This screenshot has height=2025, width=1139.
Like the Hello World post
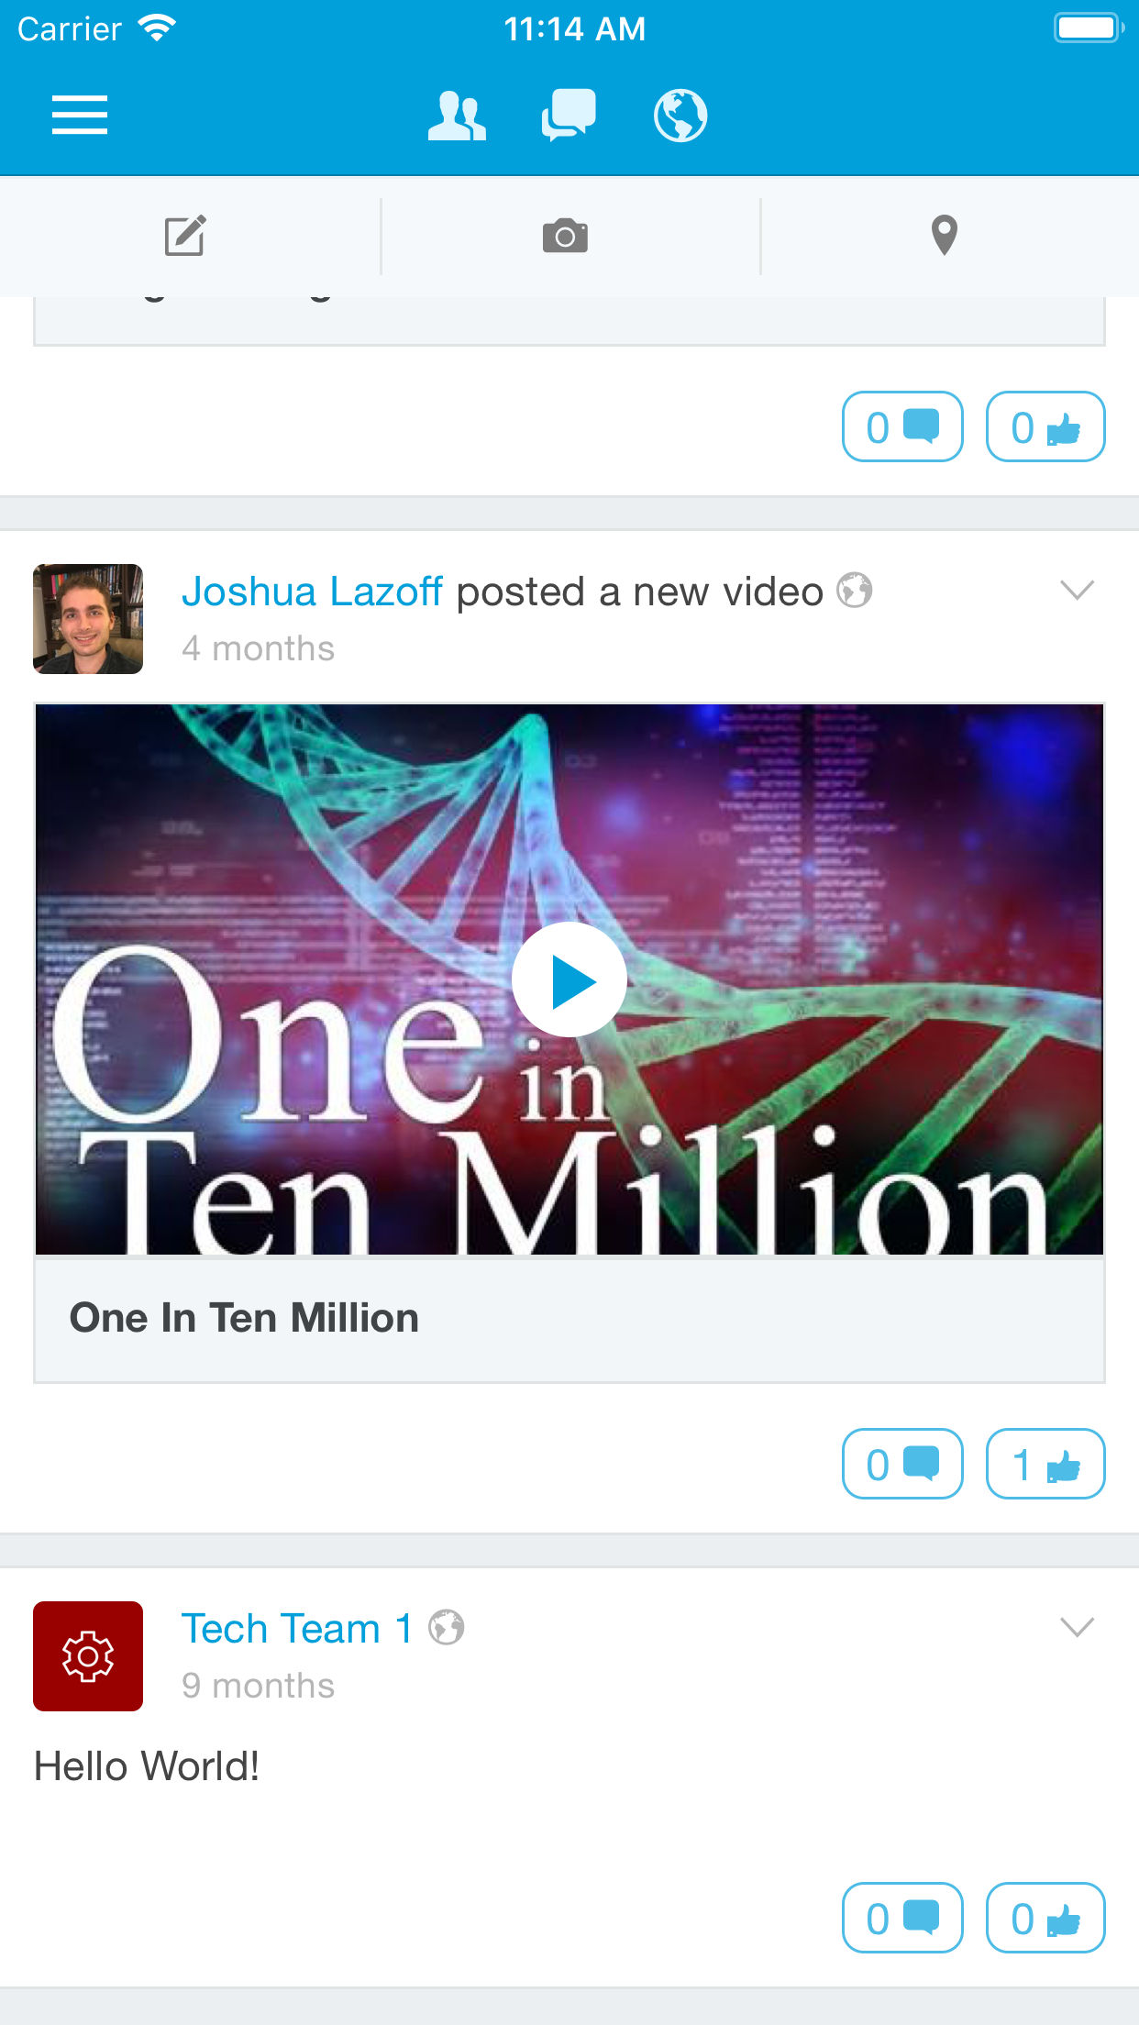1045,1918
